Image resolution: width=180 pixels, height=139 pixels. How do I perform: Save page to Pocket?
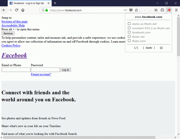tap(131, 10)
